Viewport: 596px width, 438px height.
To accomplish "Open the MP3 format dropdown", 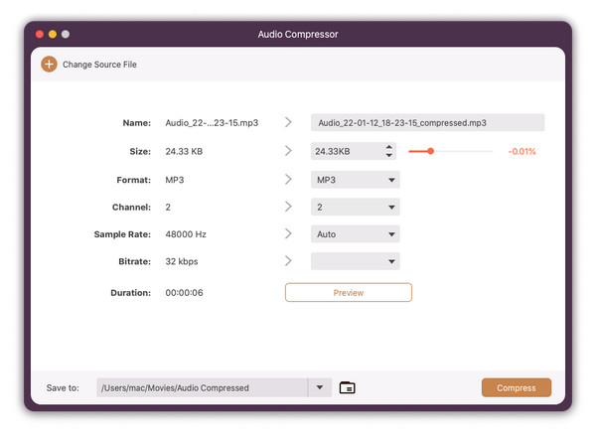I will click(355, 180).
